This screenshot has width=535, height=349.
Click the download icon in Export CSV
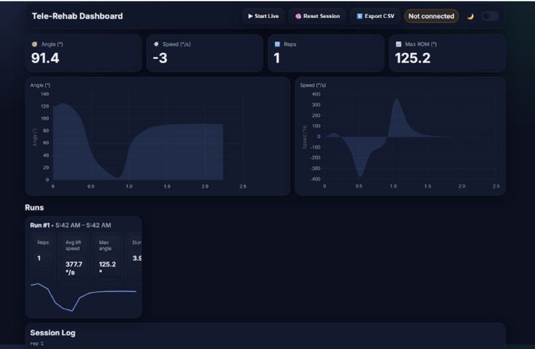[x=359, y=16]
